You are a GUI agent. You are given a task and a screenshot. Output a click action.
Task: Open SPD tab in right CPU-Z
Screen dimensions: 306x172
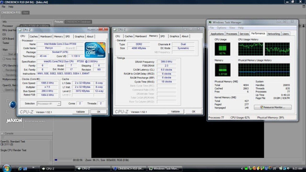coord(163,36)
